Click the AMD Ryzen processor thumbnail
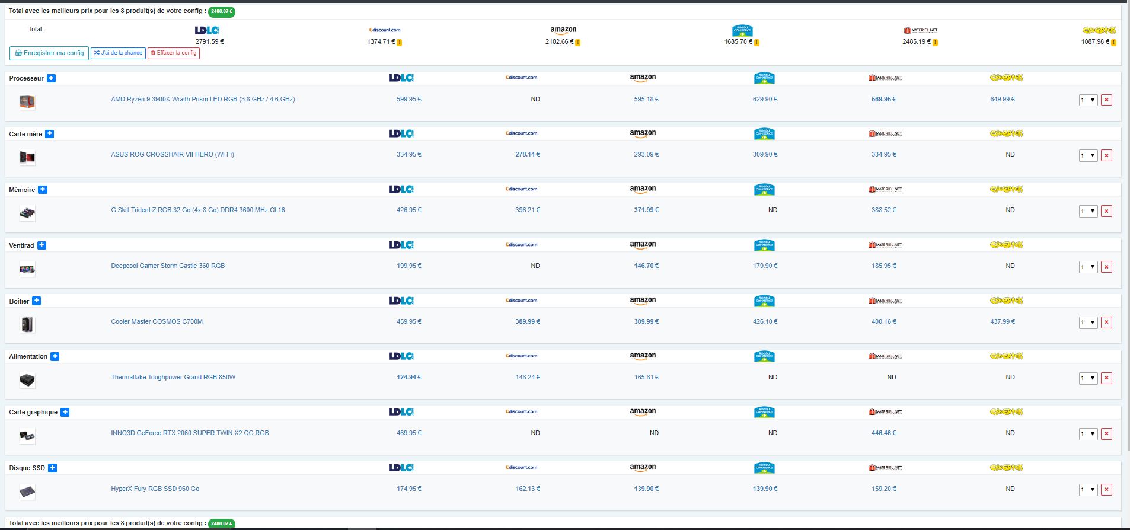 [x=27, y=101]
